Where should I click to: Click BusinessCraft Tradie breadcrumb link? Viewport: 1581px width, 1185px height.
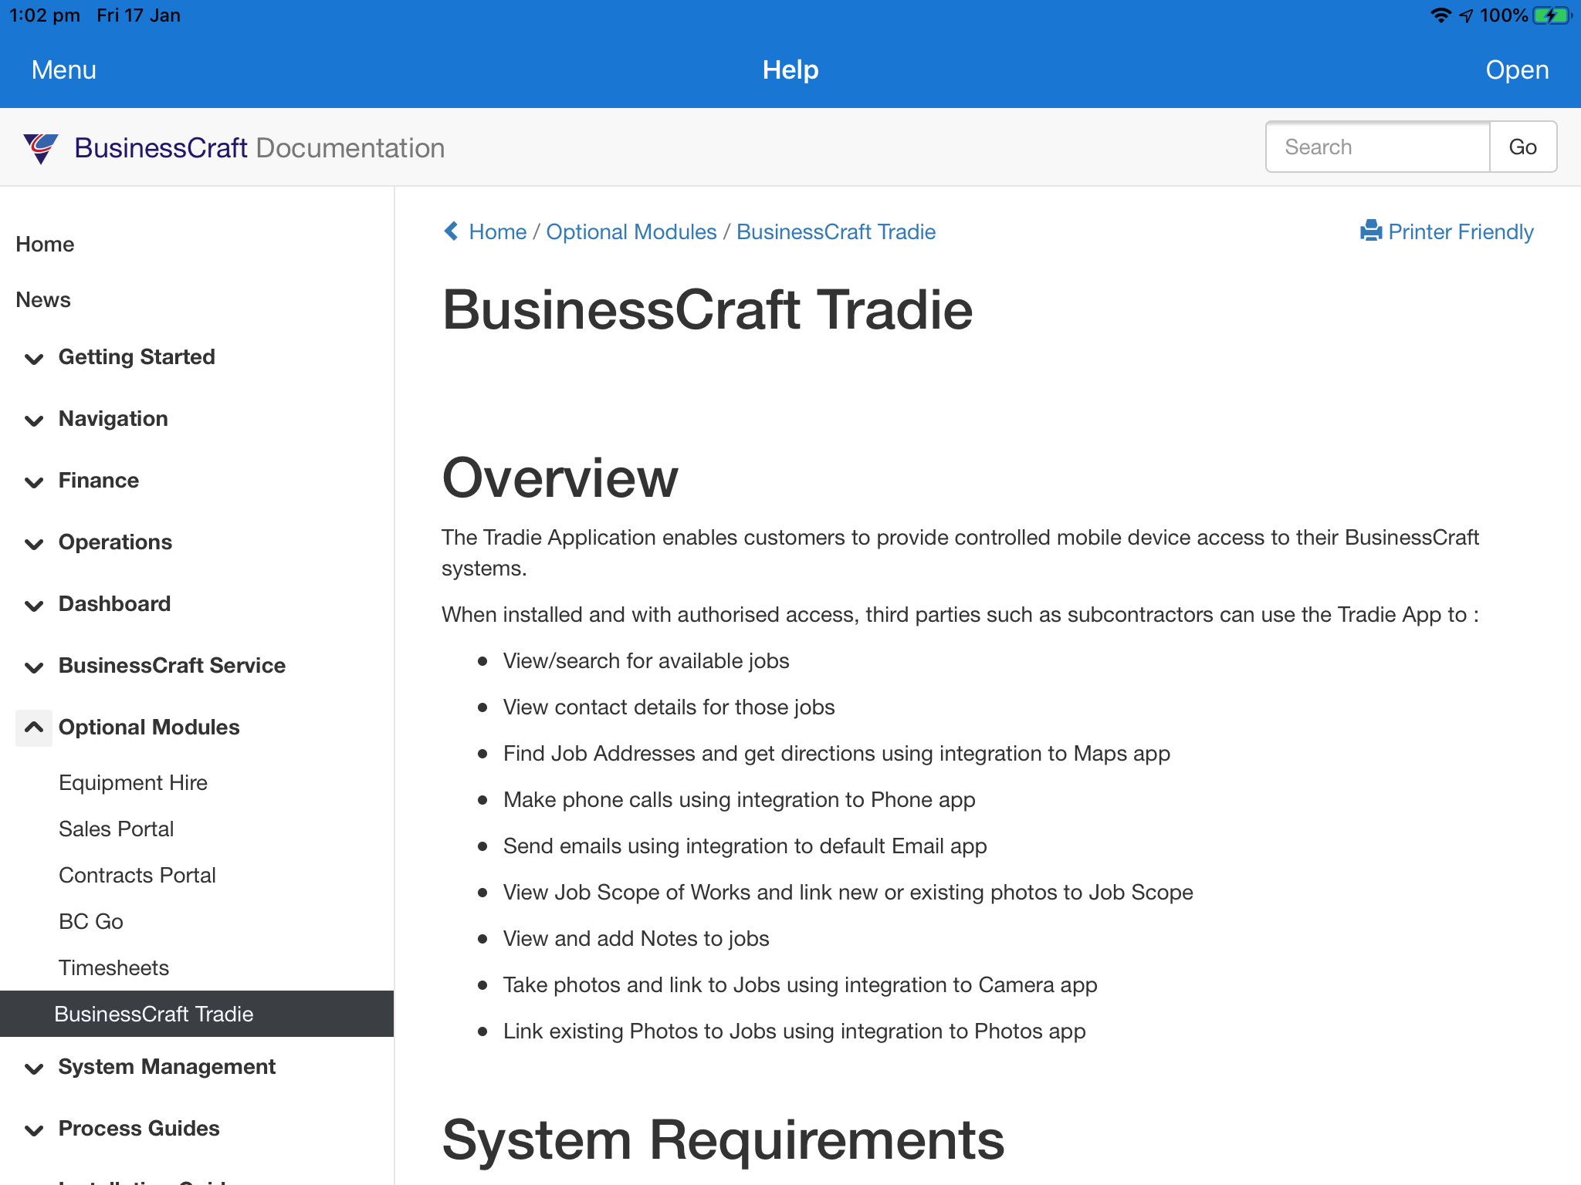[x=836, y=231]
